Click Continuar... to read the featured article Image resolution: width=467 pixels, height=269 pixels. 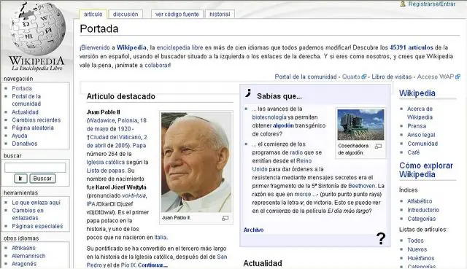(x=153, y=265)
